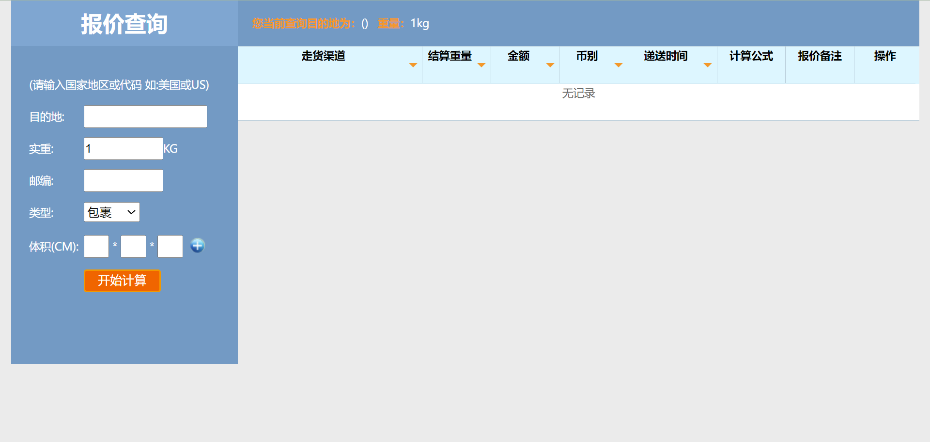Select the 邮编 postal code input field
Image resolution: width=930 pixels, height=442 pixels.
[x=124, y=181]
